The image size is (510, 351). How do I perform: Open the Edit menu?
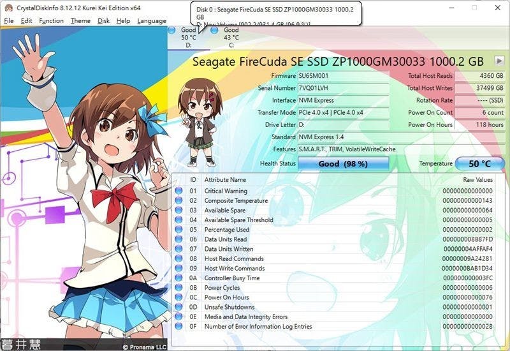26,21
